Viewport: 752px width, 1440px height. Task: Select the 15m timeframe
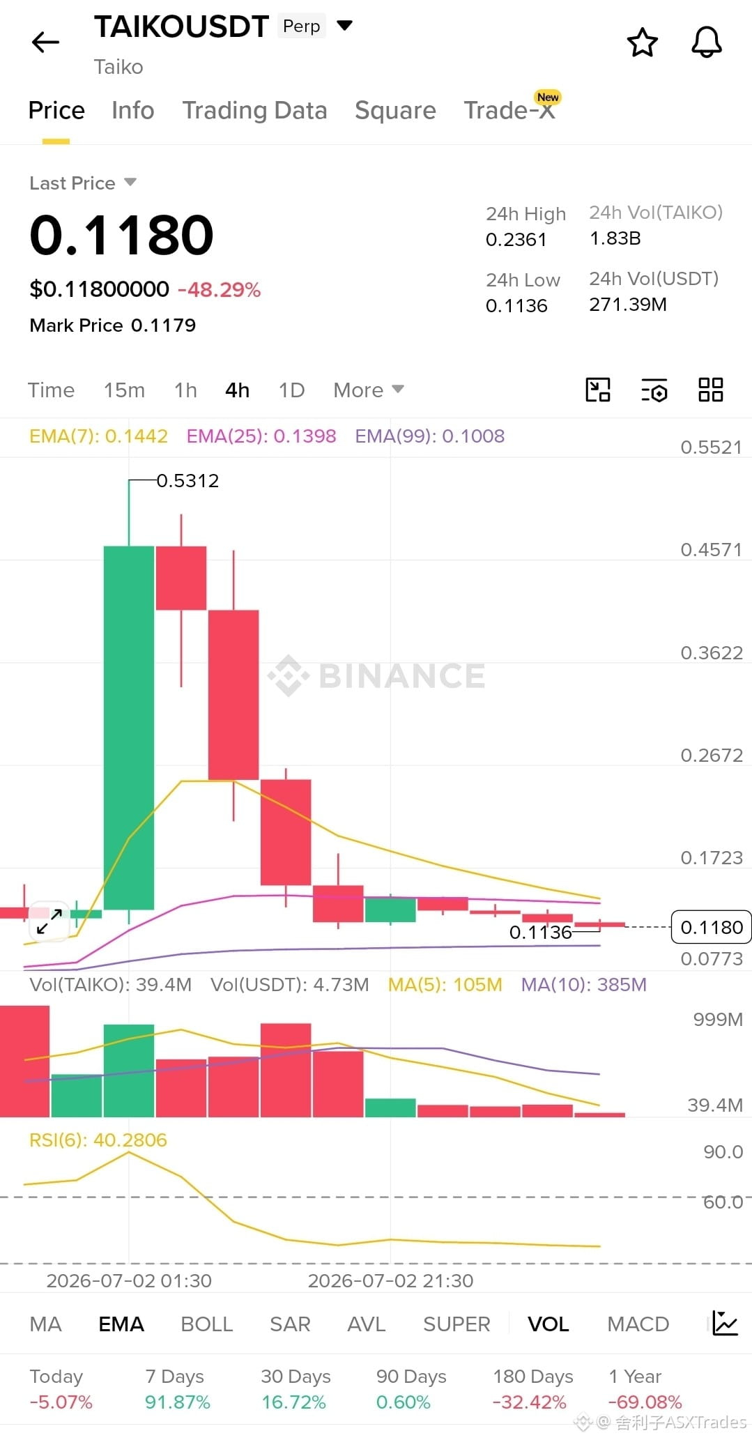point(124,390)
